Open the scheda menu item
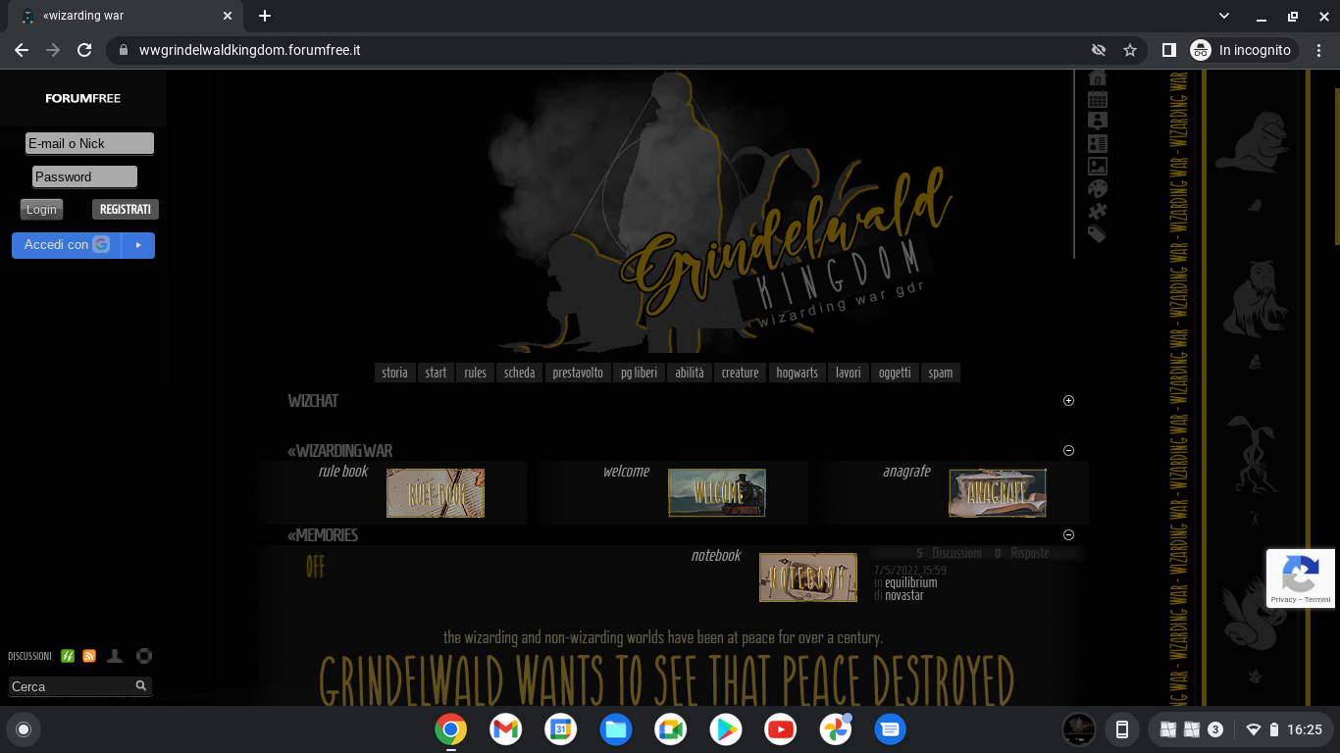The height and width of the screenshot is (753, 1340). point(519,373)
